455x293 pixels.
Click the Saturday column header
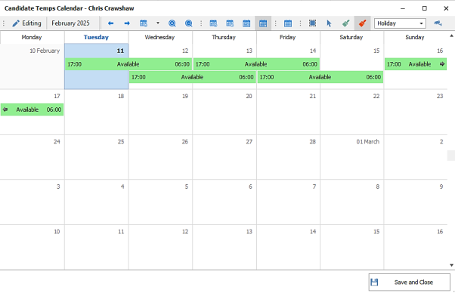click(x=351, y=37)
